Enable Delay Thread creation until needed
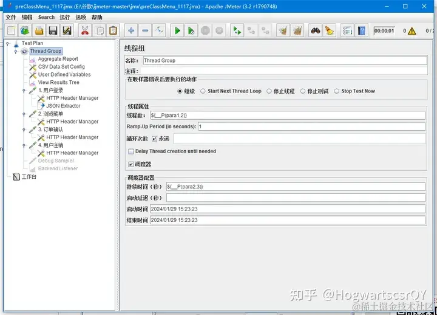Image resolution: width=437 pixels, height=315 pixels. pos(131,151)
